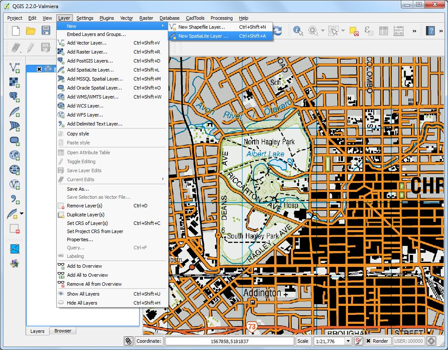Click the Coordinate input field
This screenshot has height=350, width=448.
click(230, 341)
